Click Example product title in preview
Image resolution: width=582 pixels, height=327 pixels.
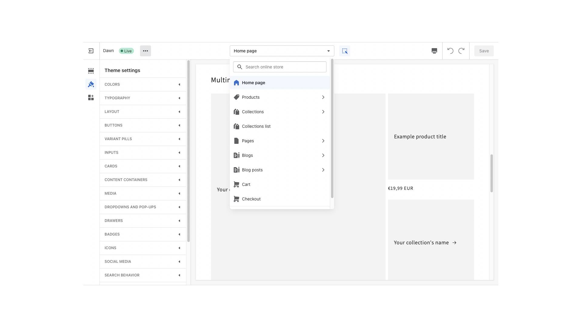[420, 137]
